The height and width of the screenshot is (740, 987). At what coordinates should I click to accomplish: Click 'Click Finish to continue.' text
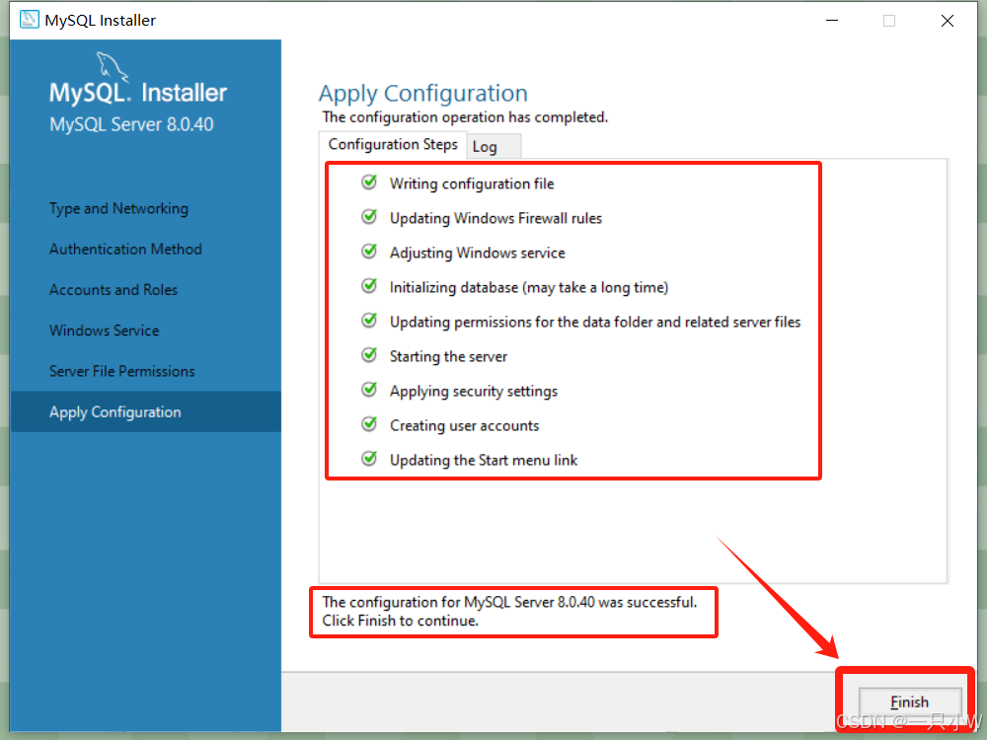click(401, 621)
